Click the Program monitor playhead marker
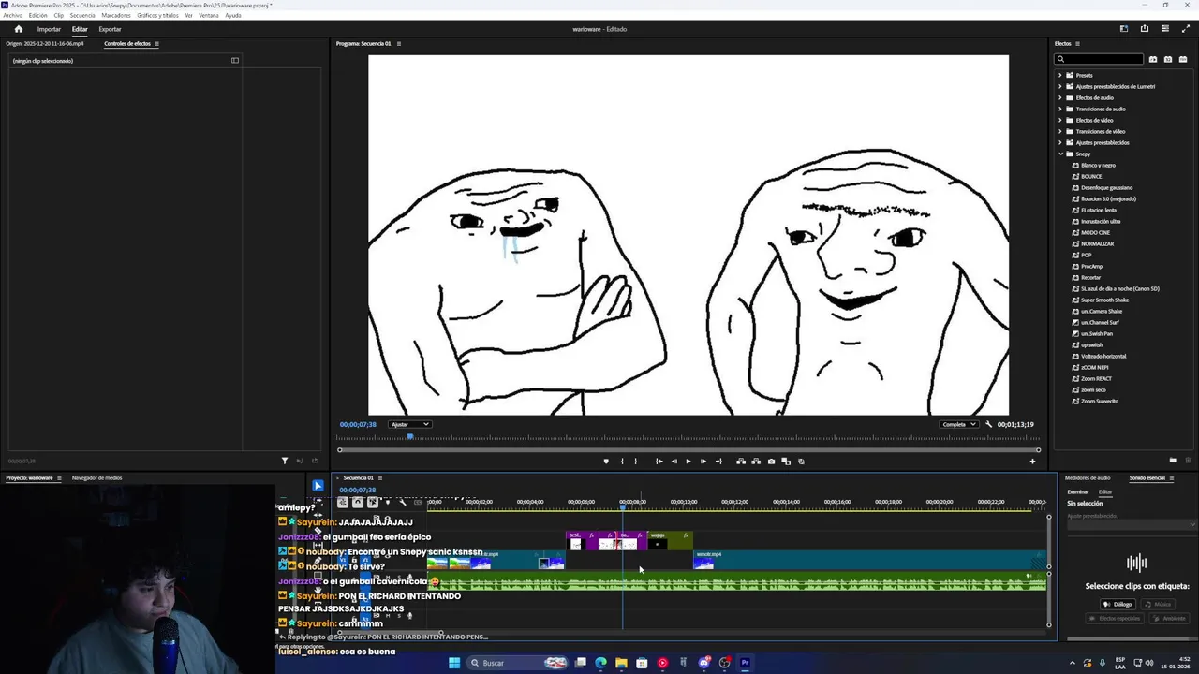Screen dimensions: 1199x674 click(409, 435)
